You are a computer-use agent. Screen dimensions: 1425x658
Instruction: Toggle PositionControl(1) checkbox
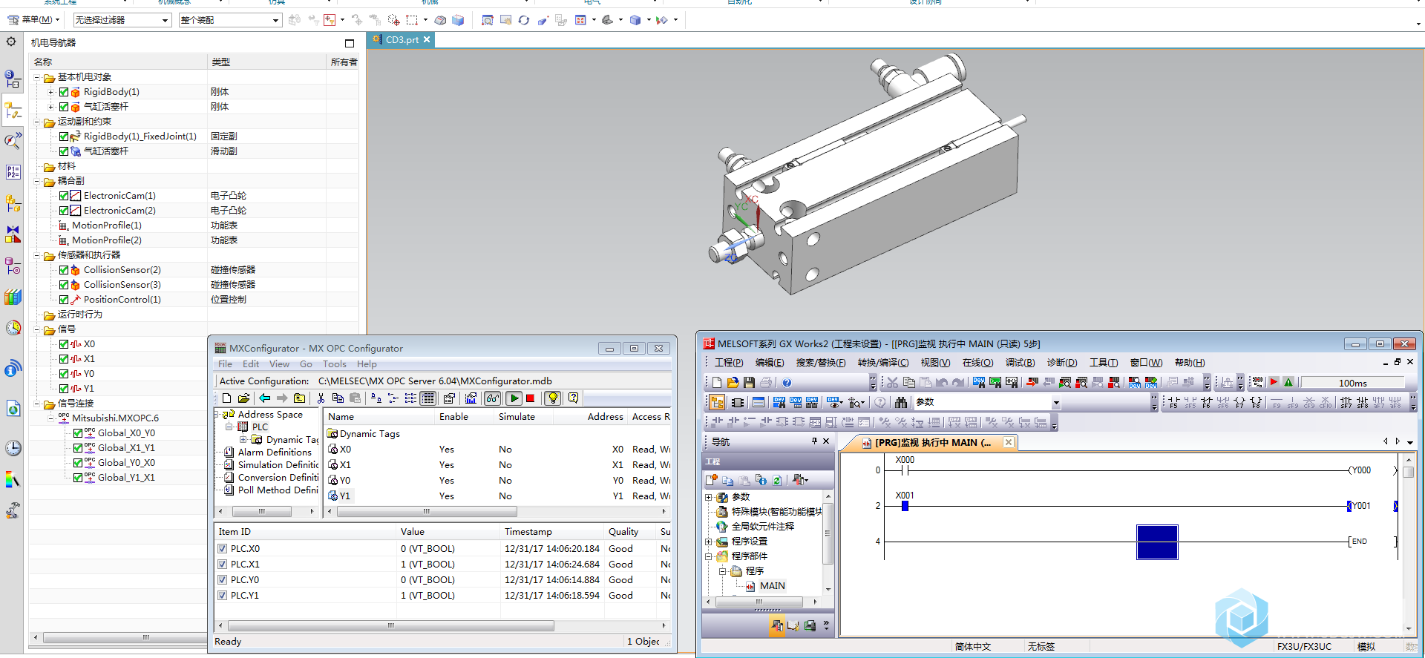[64, 300]
